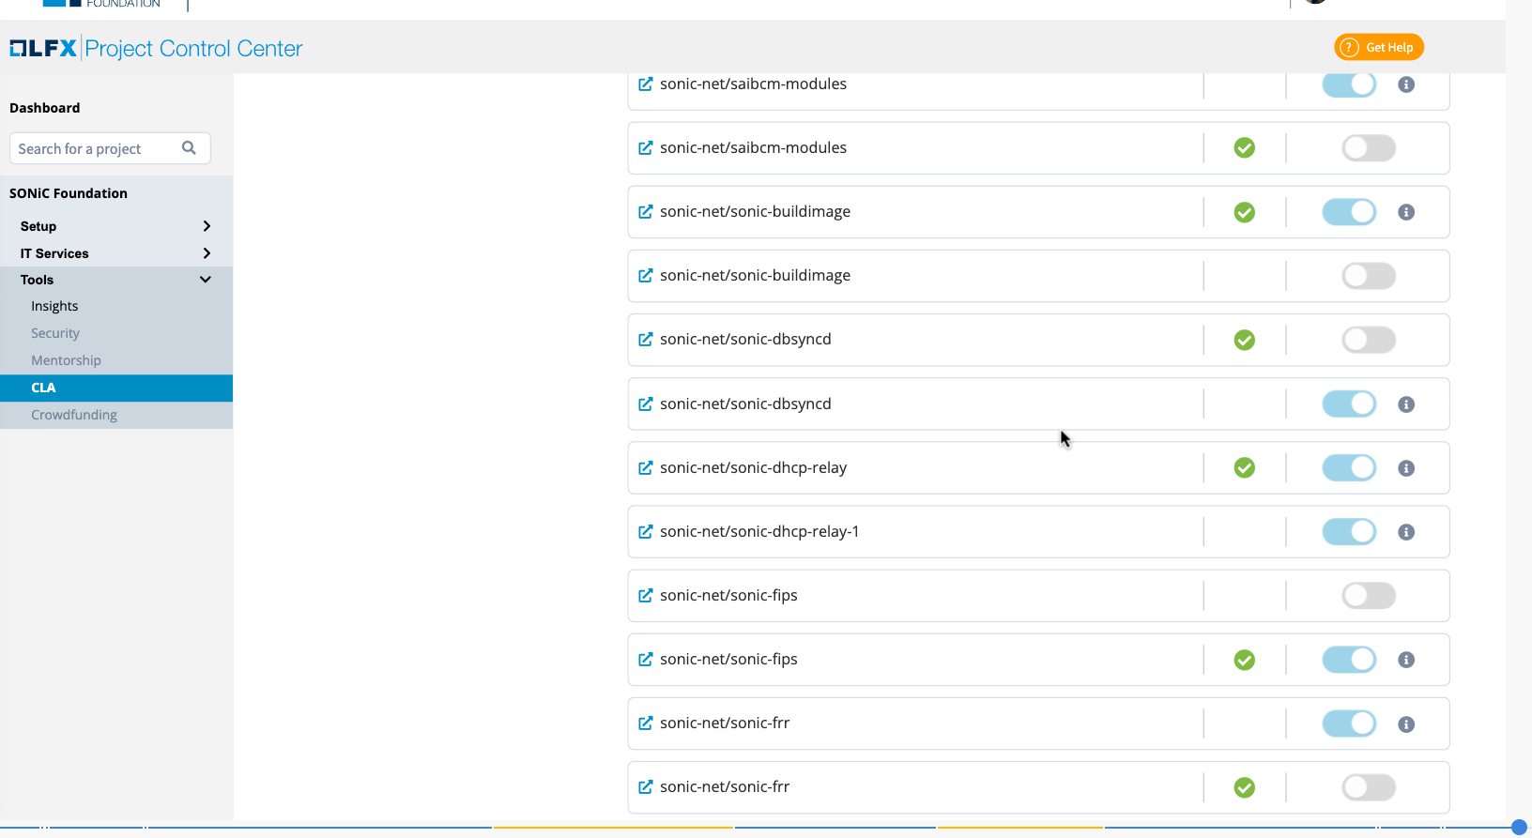Show info icon for checkmarked sonic-fips row
The image size is (1532, 838).
coord(1406,660)
